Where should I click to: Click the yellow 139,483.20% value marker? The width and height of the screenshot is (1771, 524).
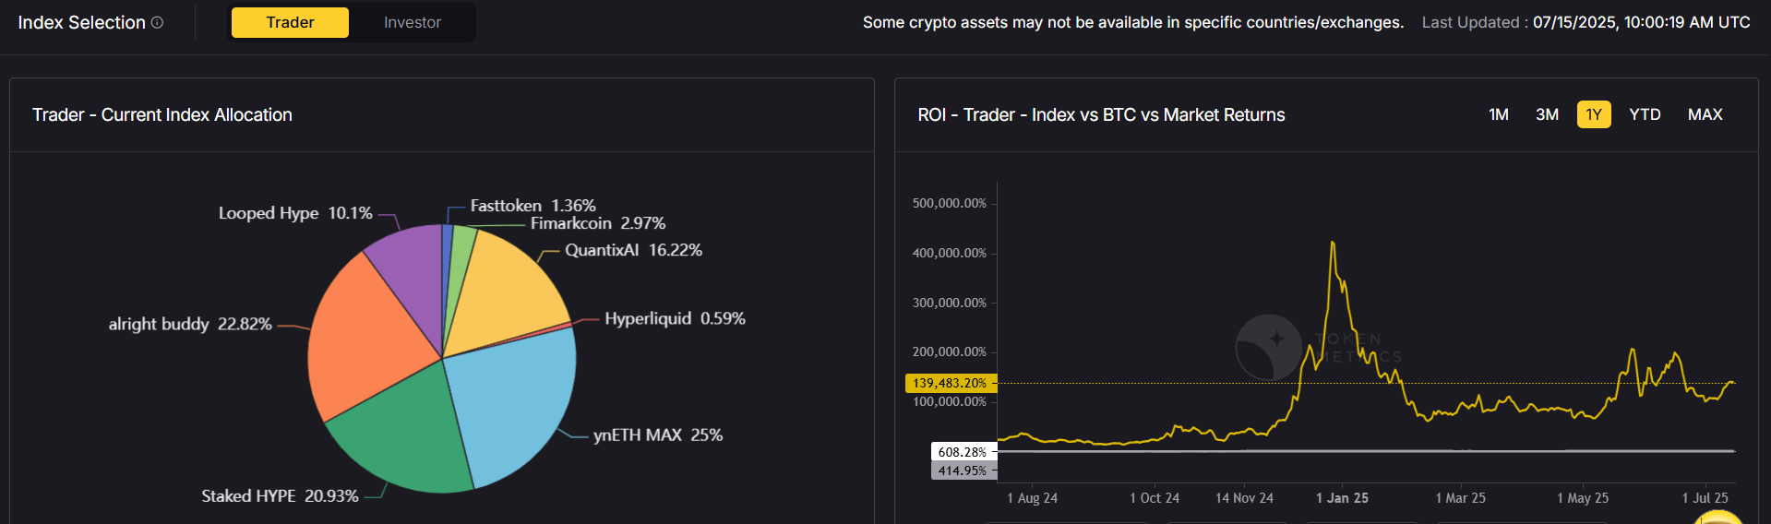tap(950, 383)
